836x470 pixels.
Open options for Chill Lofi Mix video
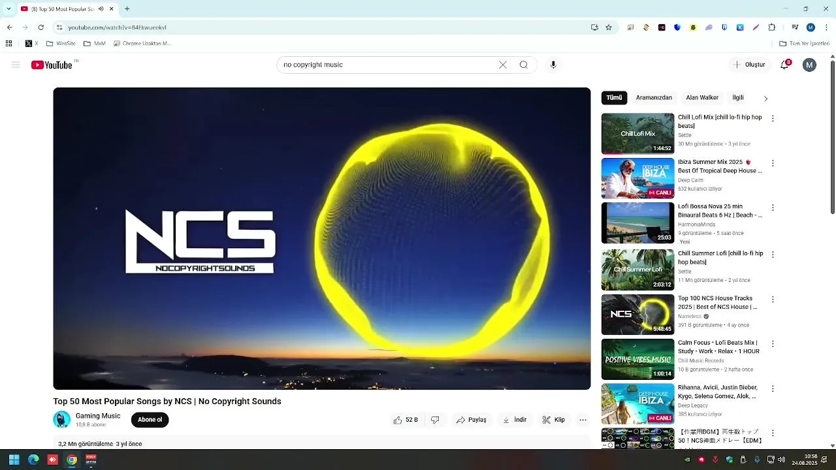click(773, 119)
